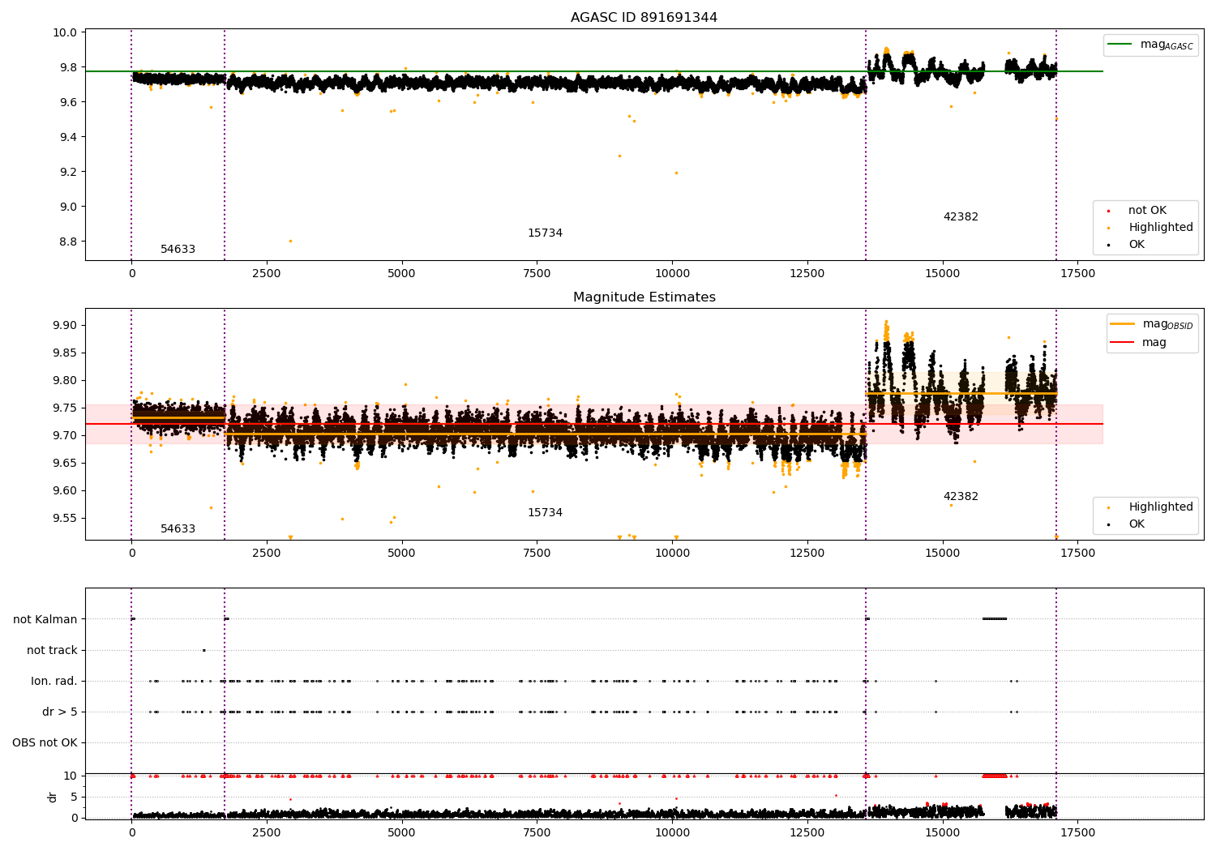1216x851 pixels.
Task: Click the 42382 annotation in the top plot
Action: click(961, 217)
